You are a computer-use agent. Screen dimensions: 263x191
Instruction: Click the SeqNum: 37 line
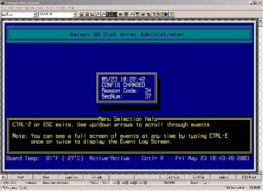coord(126,96)
